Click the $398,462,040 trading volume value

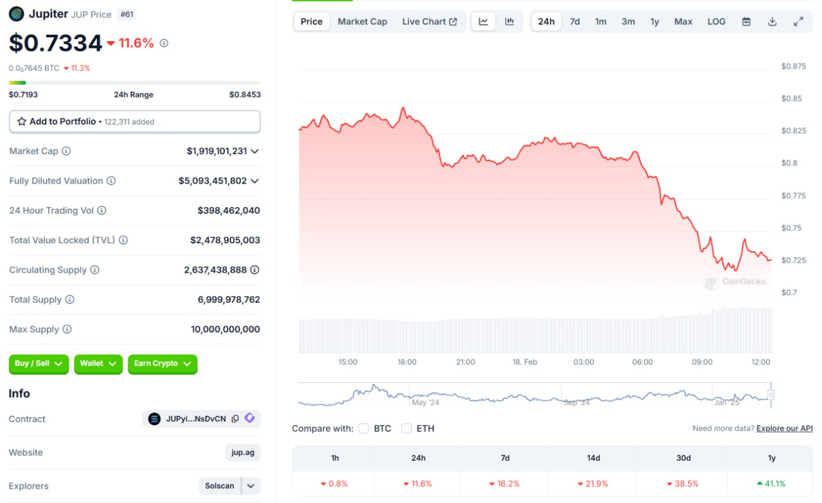point(229,210)
